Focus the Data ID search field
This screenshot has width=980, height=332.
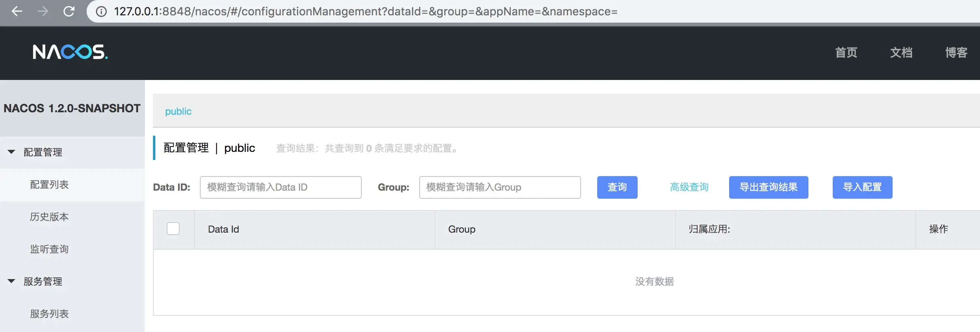coord(280,187)
